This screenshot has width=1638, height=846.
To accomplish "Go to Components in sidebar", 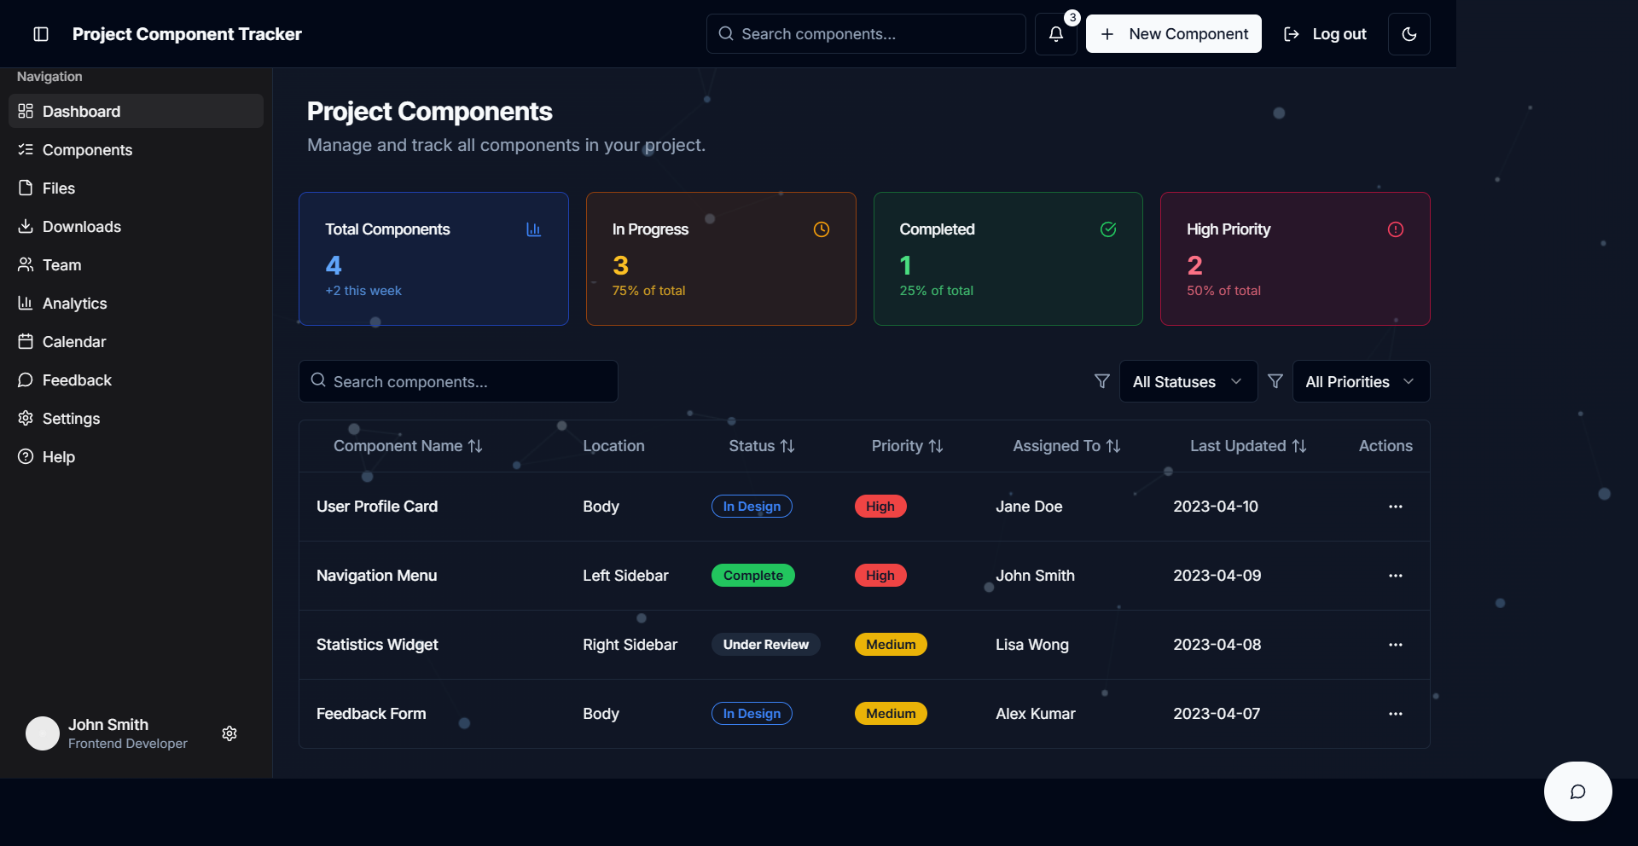I will 136,149.
